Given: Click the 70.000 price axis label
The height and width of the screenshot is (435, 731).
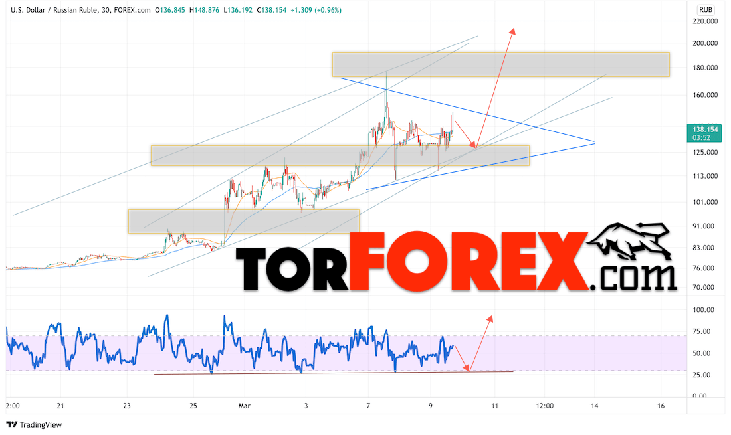Looking at the screenshot, I should coord(704,288).
